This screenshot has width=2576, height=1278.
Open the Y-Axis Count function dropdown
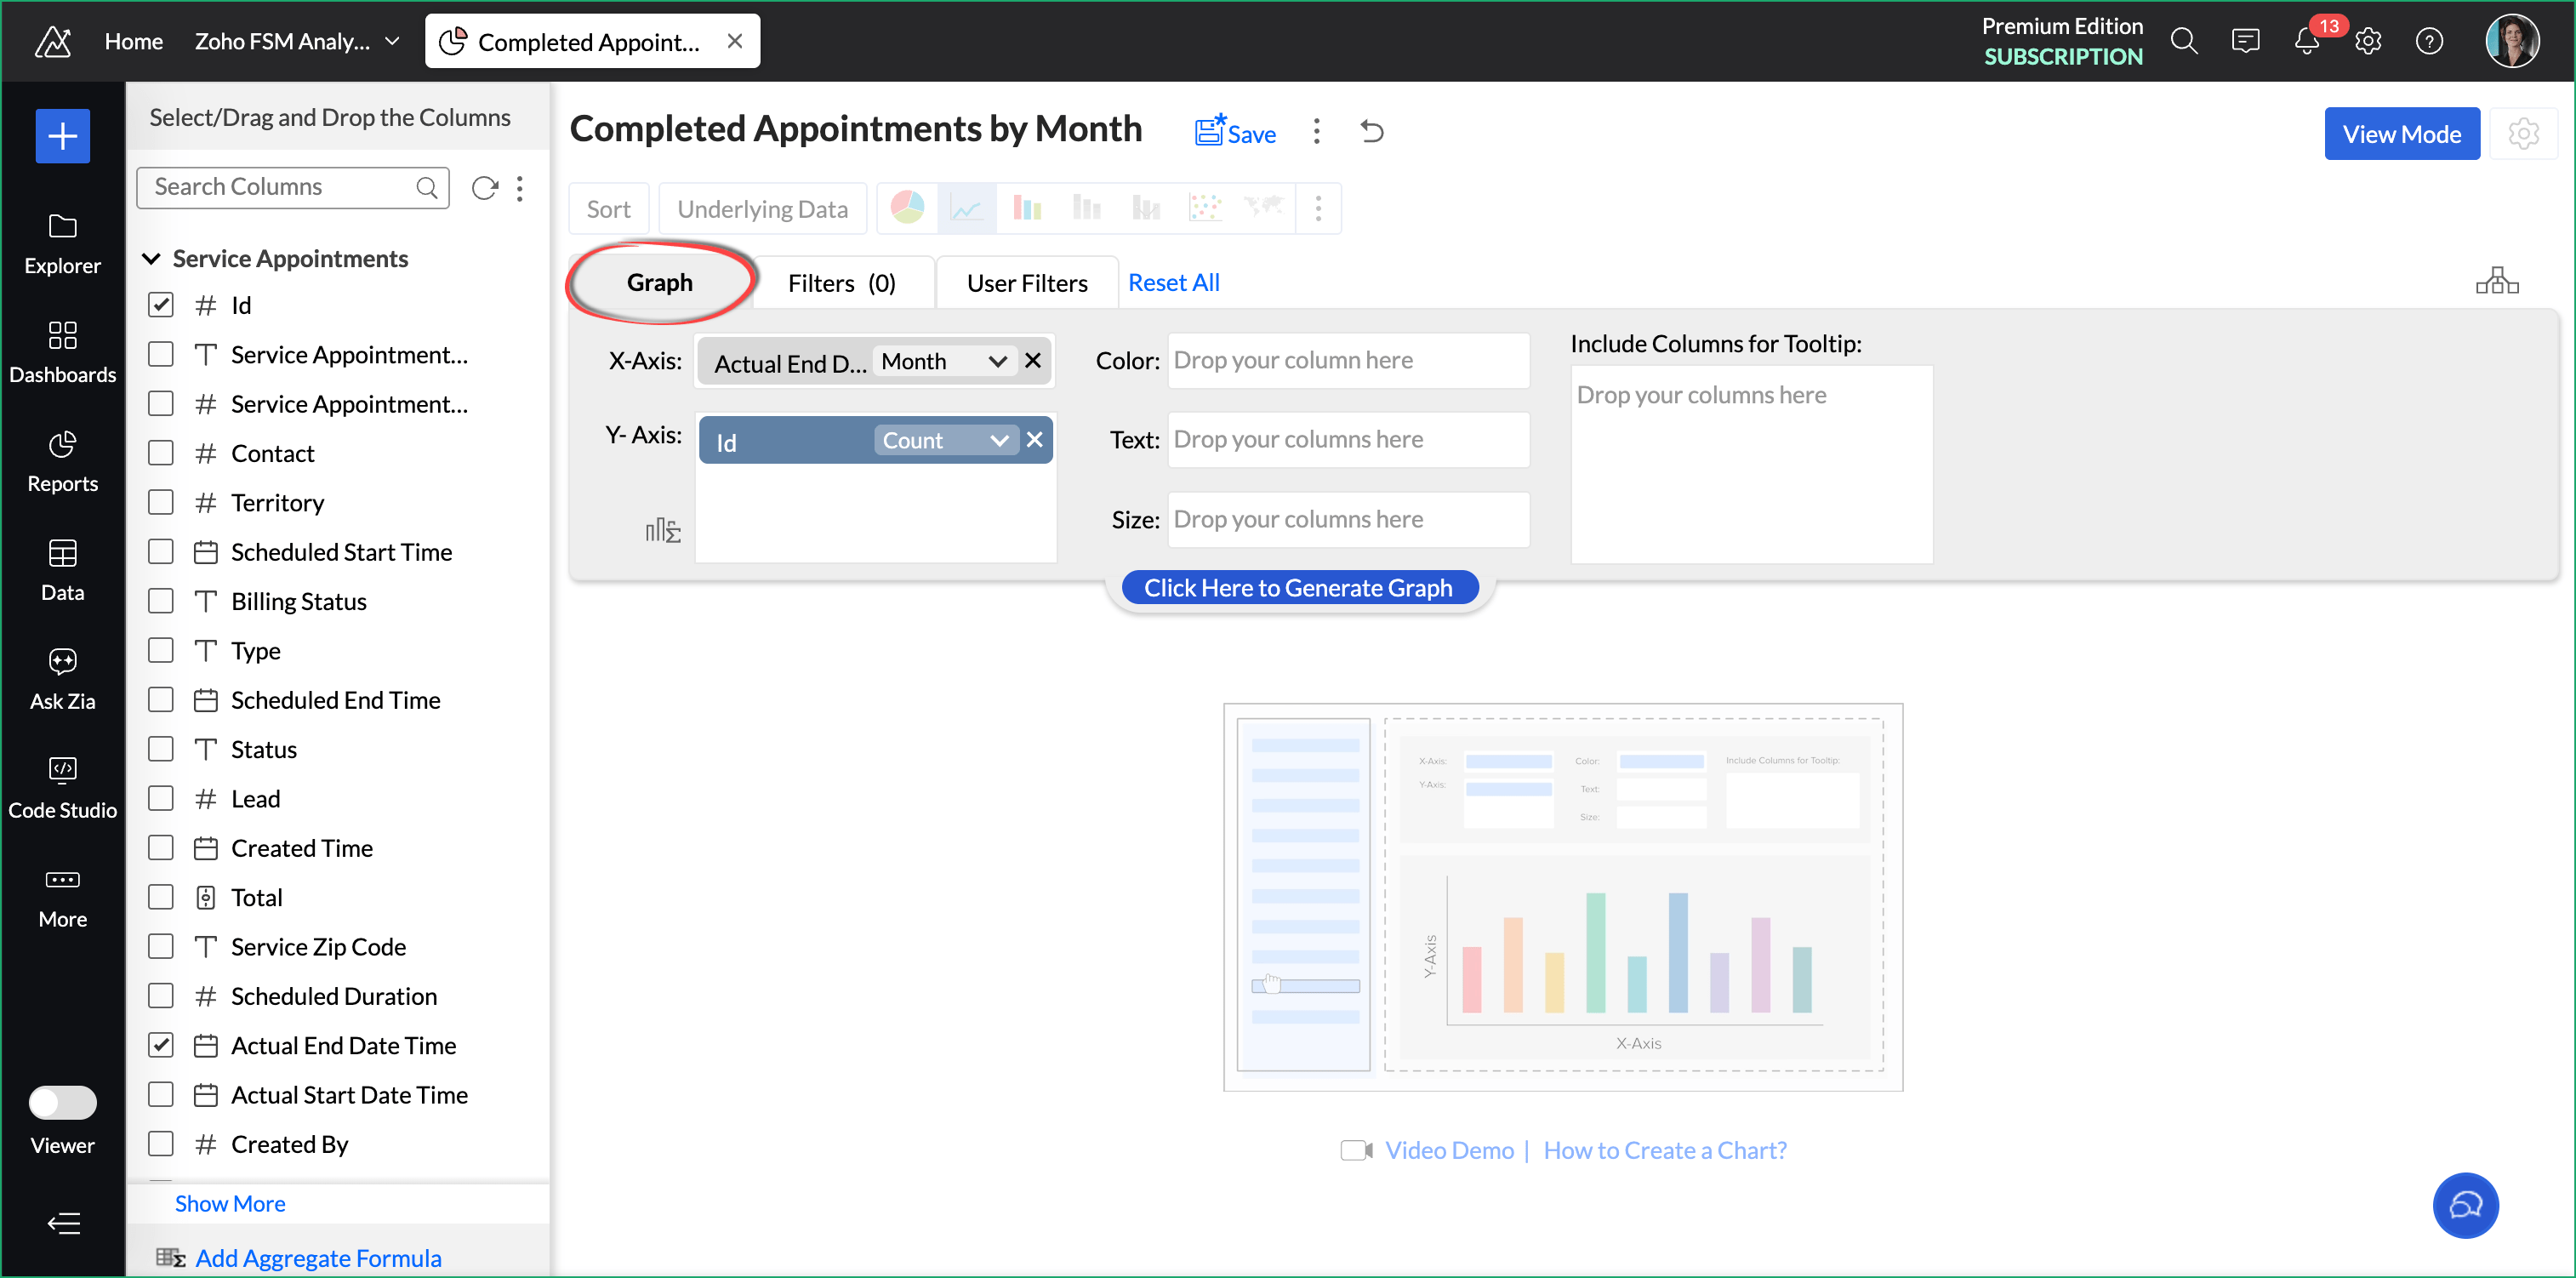[998, 441]
